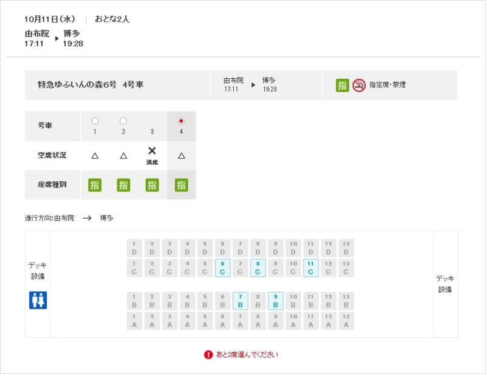Click the car 1 green seat-type icon
This screenshot has height=374, width=486.
95,185
